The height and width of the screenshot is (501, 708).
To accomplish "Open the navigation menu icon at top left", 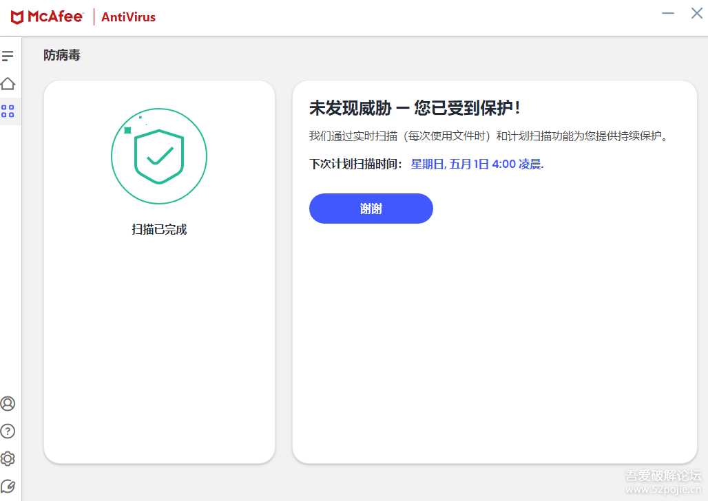I will 9,56.
